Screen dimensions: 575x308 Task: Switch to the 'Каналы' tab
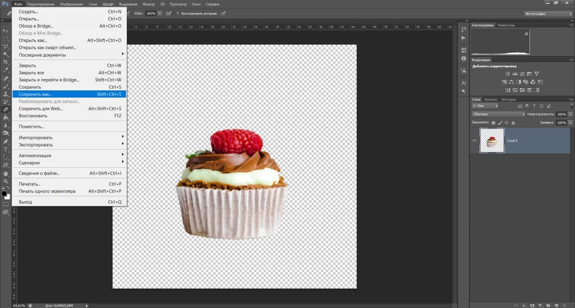[x=490, y=99]
